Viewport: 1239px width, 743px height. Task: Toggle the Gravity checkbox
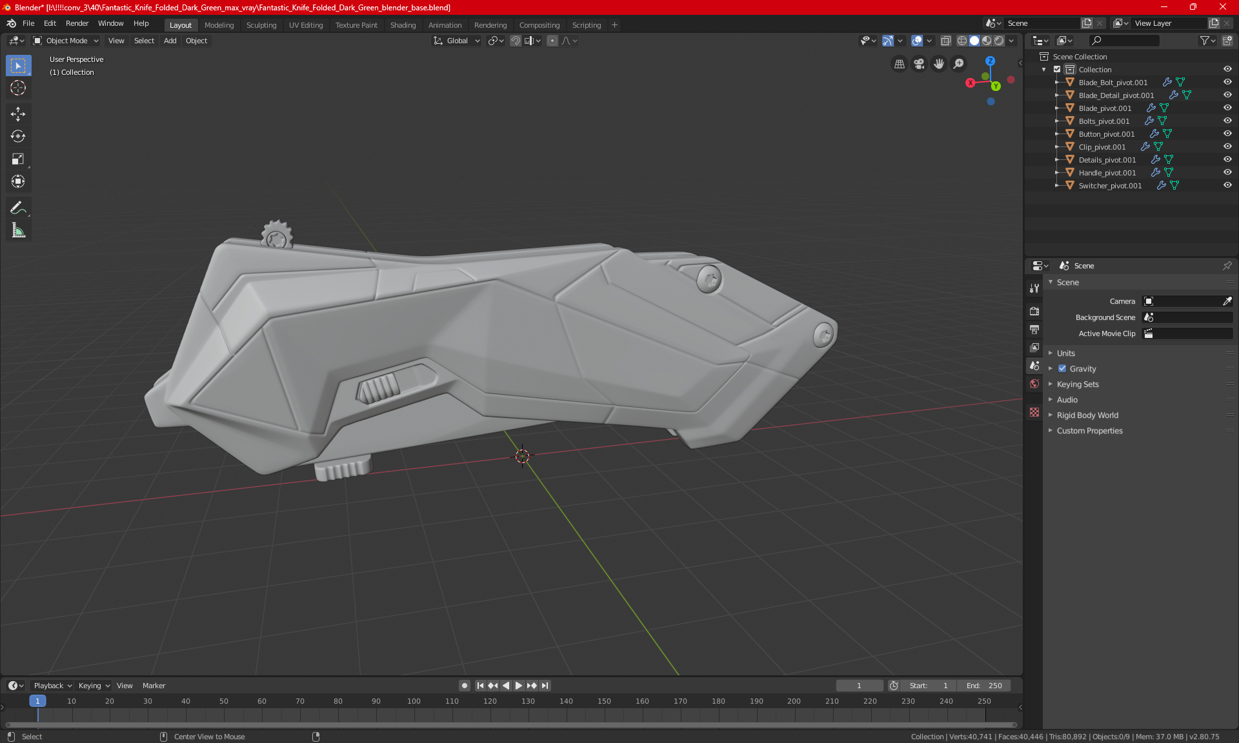tap(1062, 369)
